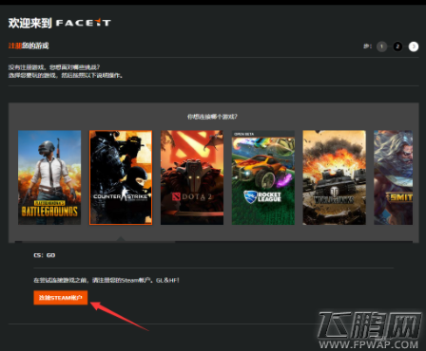Screen dimensions: 426x351
Task: Select the Smite game card
Action: 393,177
